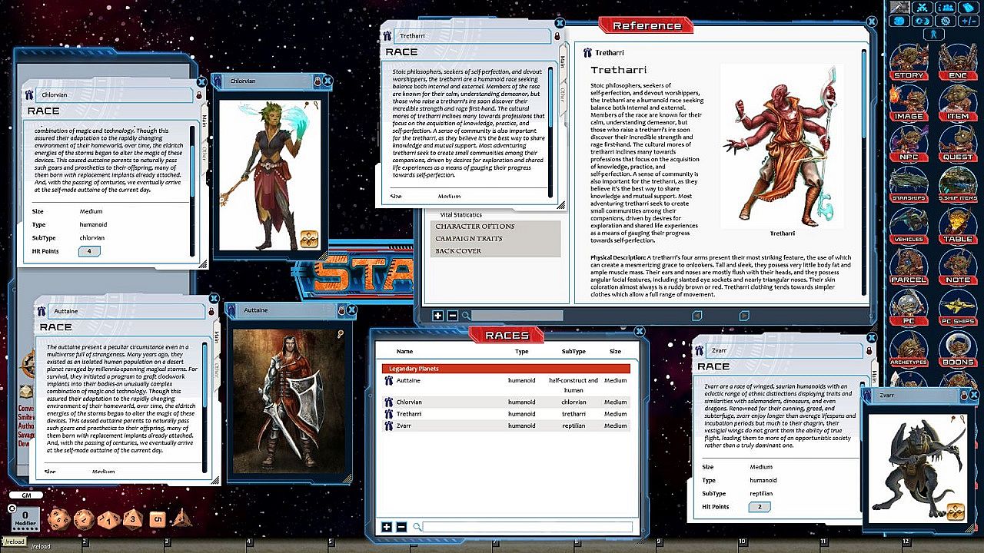Expand all in Reference index

pyautogui.click(x=437, y=316)
